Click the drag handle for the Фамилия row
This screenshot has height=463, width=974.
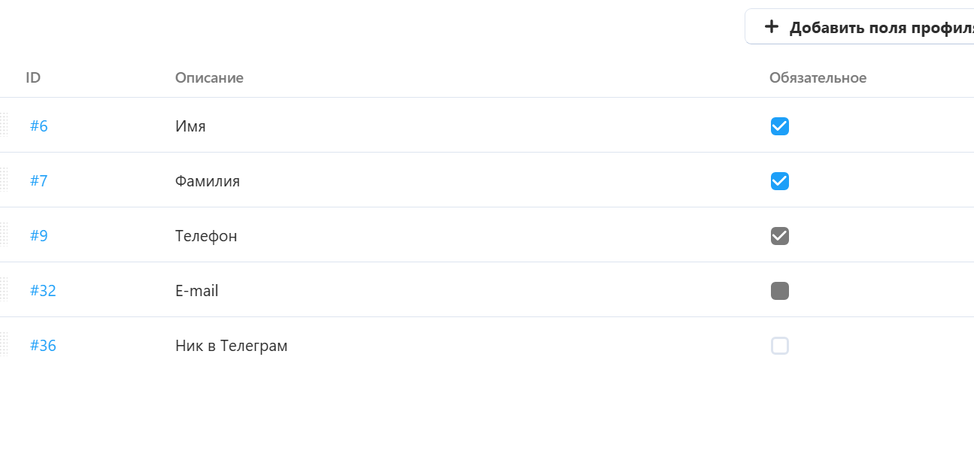pyautogui.click(x=4, y=180)
